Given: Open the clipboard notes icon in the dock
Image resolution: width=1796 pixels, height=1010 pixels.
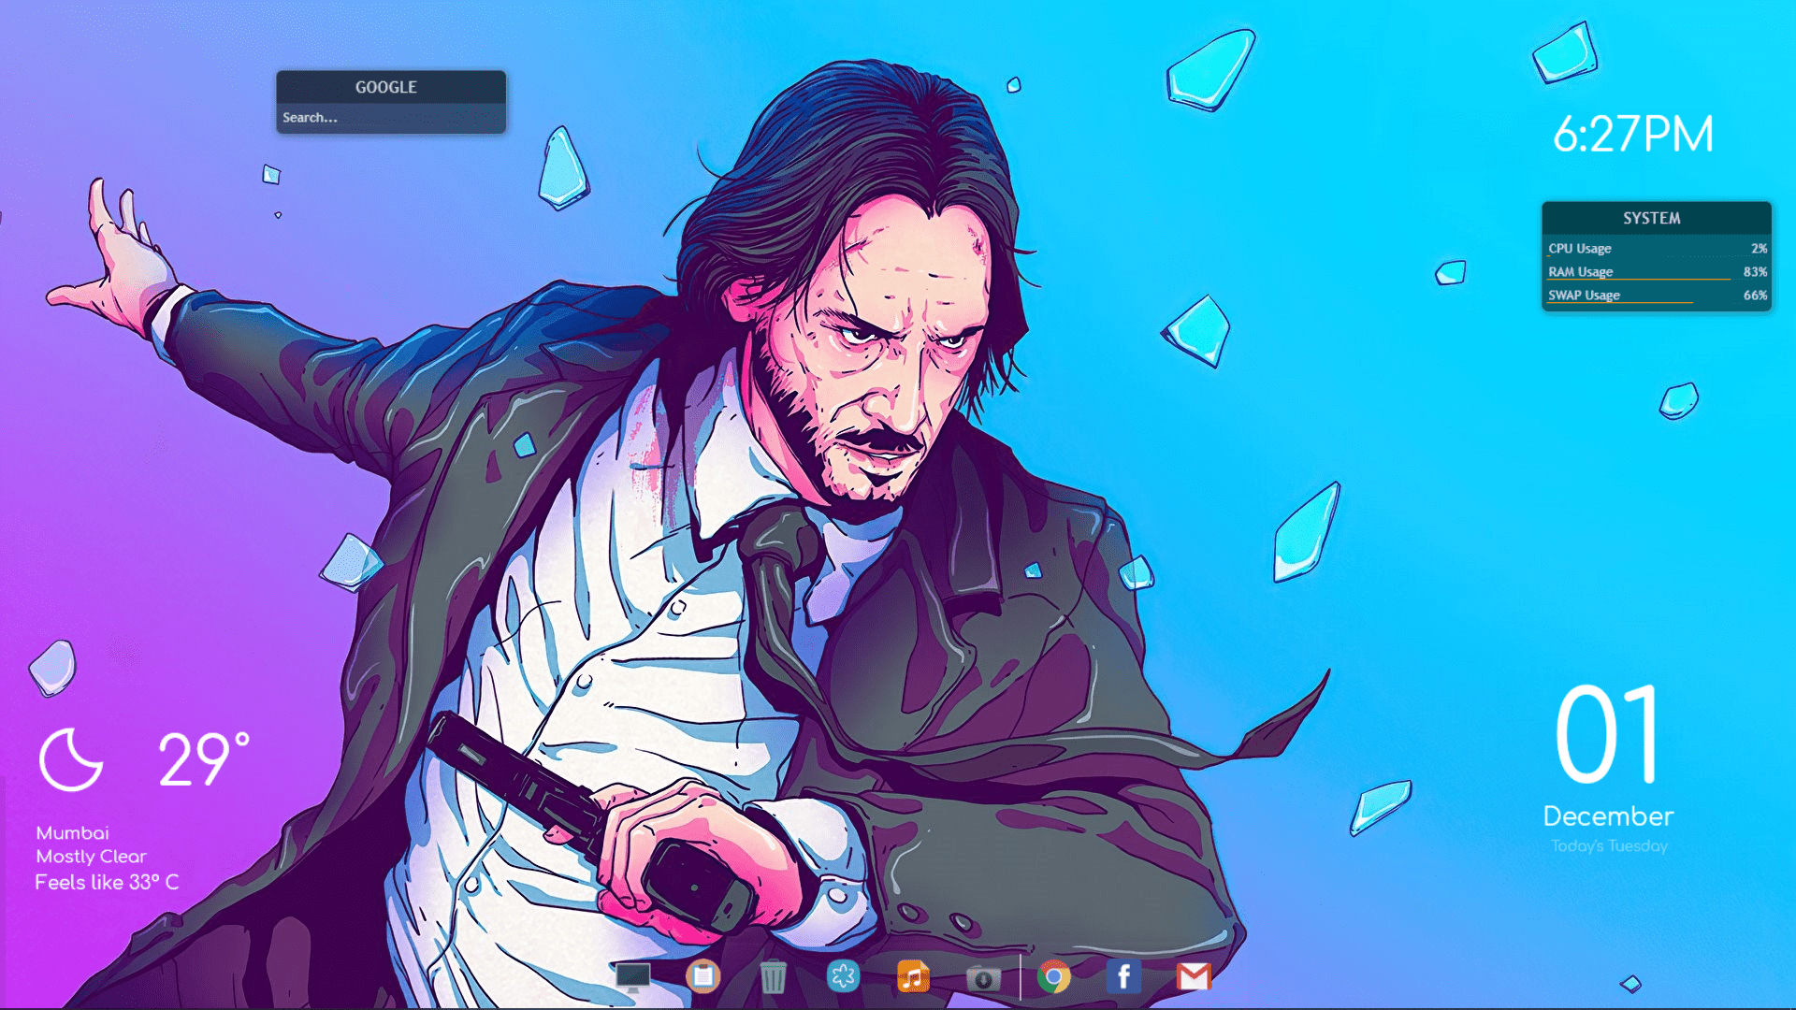Looking at the screenshot, I should (703, 977).
